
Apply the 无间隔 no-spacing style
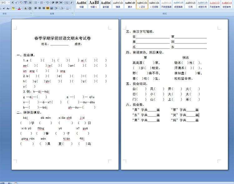tap(154, 4)
